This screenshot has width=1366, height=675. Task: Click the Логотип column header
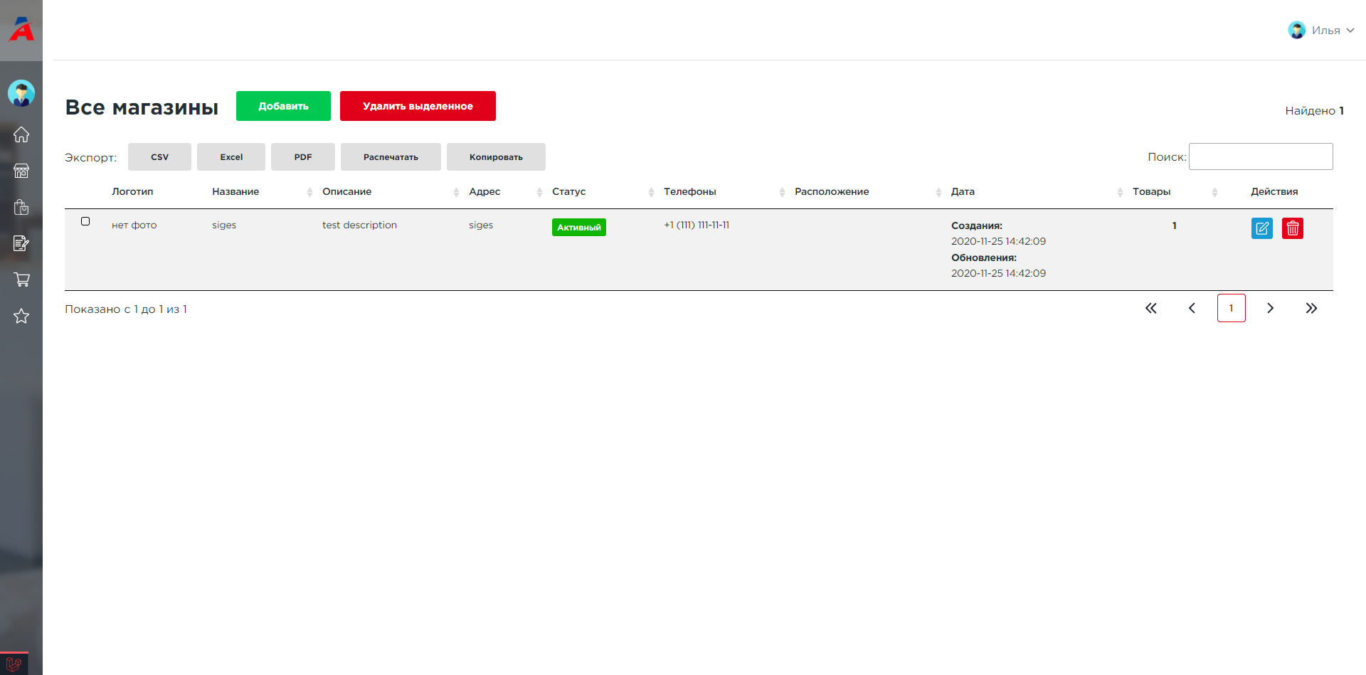[132, 191]
